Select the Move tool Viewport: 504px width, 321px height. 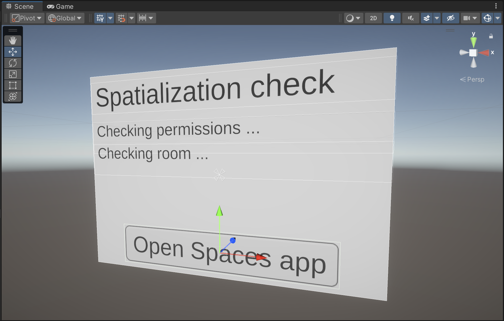pos(13,52)
